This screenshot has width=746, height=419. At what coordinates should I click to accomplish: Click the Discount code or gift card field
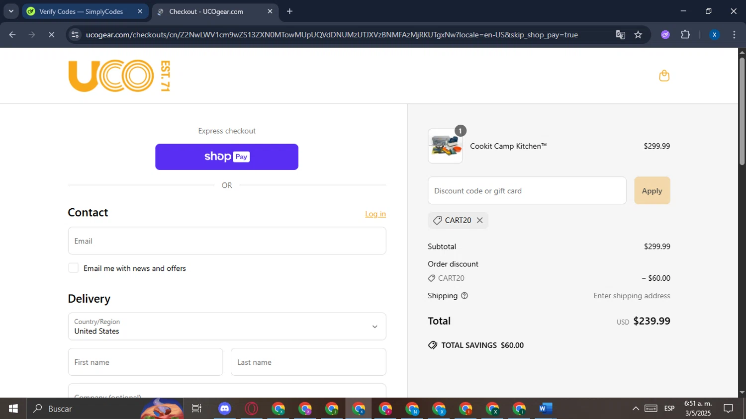tap(527, 191)
